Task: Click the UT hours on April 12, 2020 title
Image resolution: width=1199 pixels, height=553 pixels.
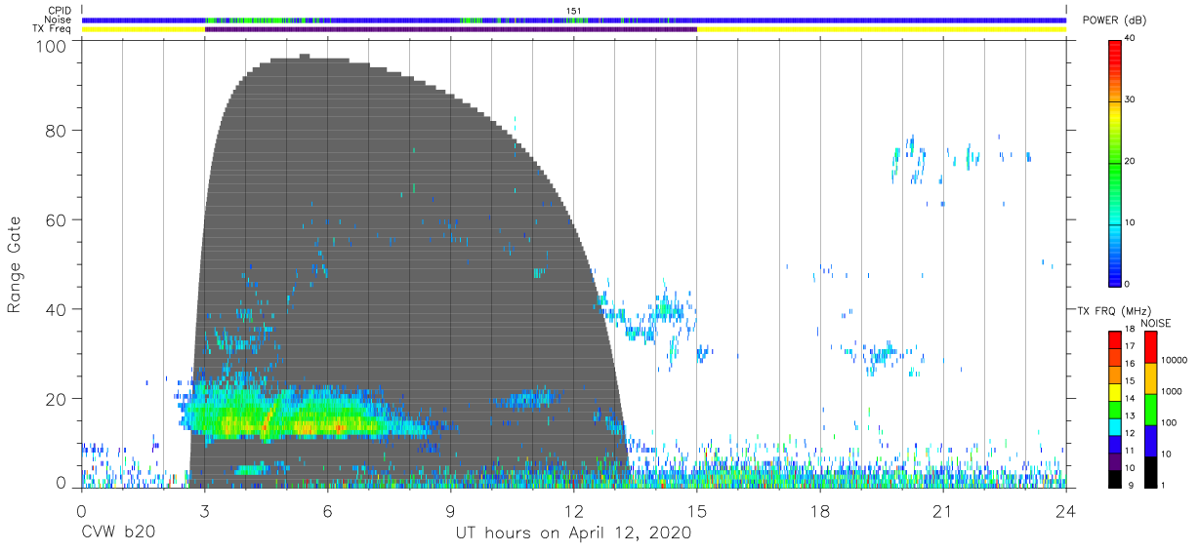Action: tap(573, 533)
